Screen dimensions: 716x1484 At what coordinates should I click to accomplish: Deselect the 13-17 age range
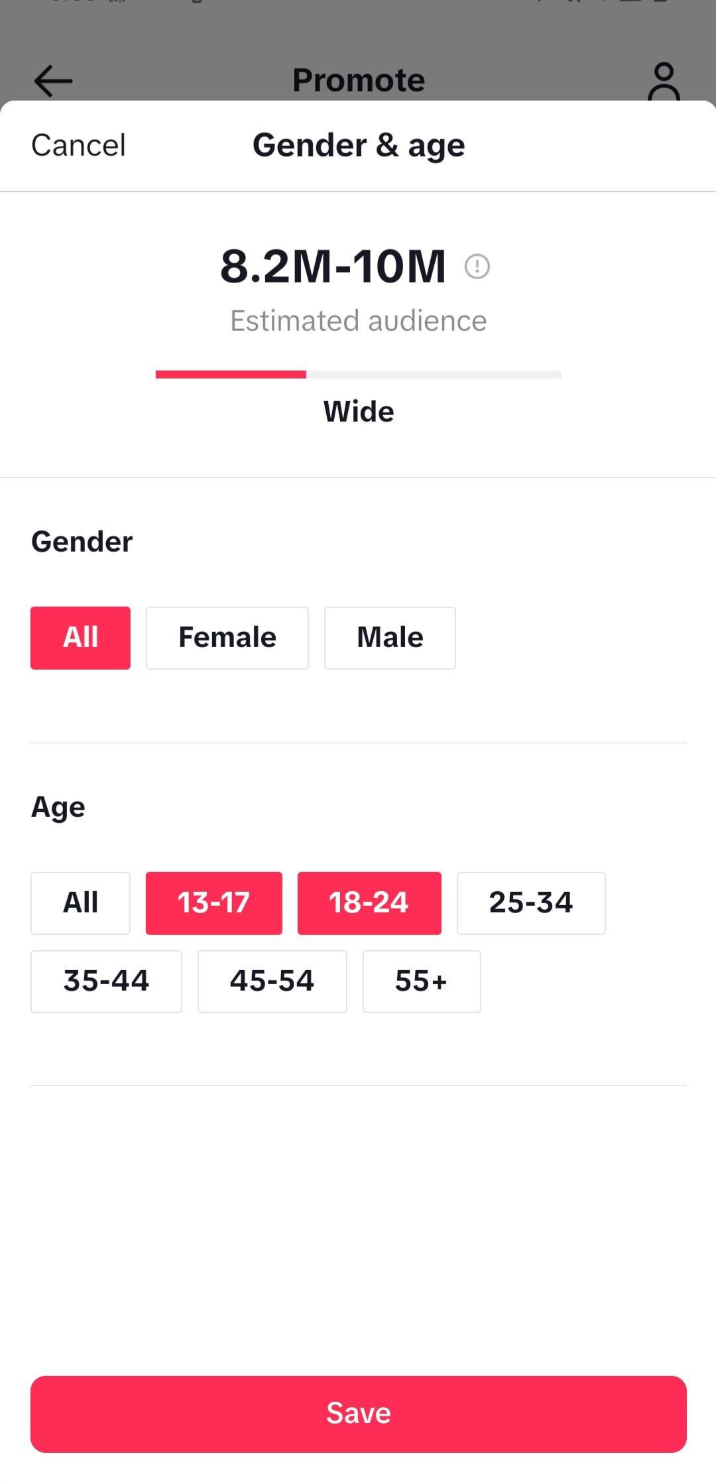(213, 903)
